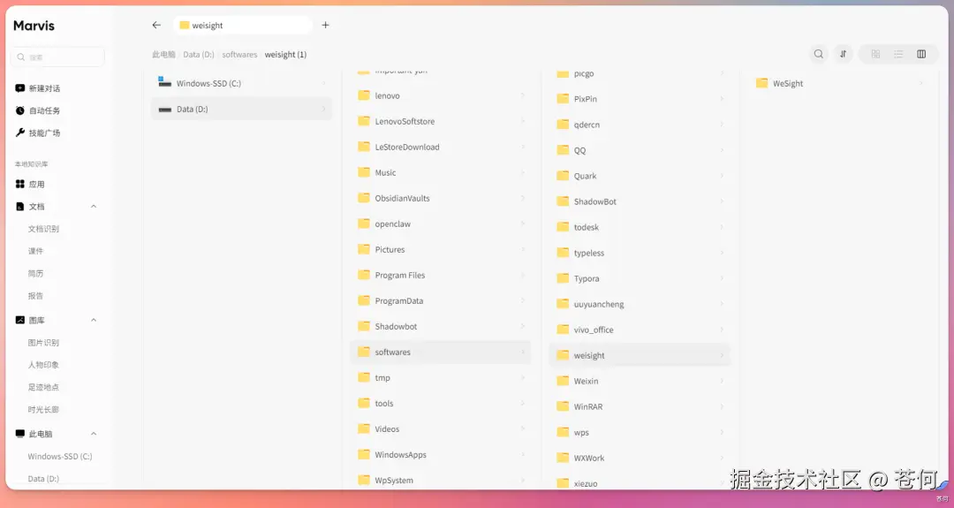Image resolution: width=954 pixels, height=508 pixels.
Task: Click the WeSight folder icon
Action: 761,83
